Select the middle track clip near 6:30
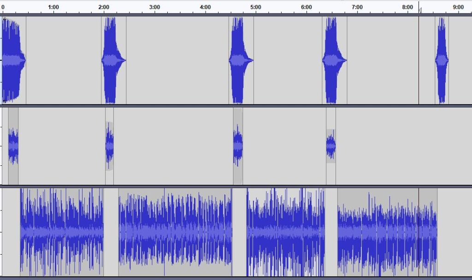This screenshot has width=472, height=280. pyautogui.click(x=331, y=146)
